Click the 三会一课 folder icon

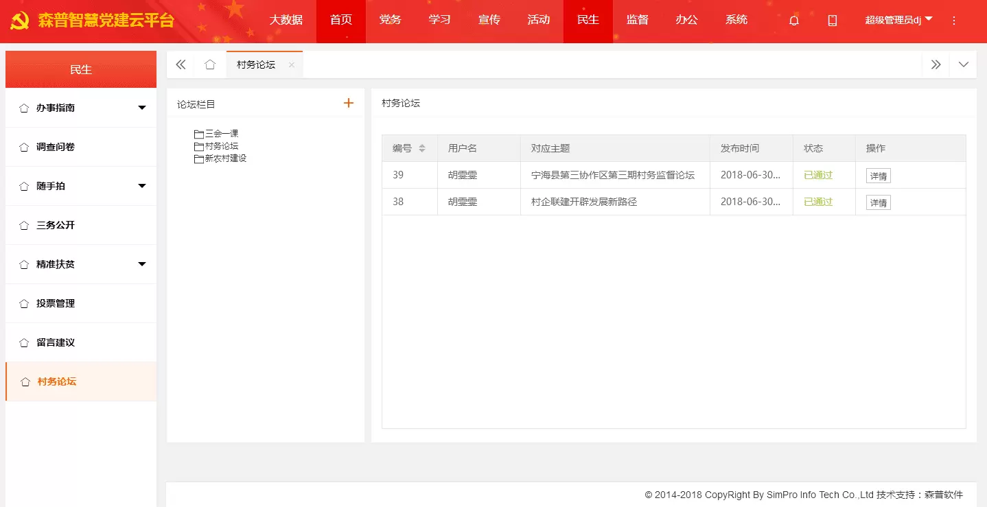199,134
